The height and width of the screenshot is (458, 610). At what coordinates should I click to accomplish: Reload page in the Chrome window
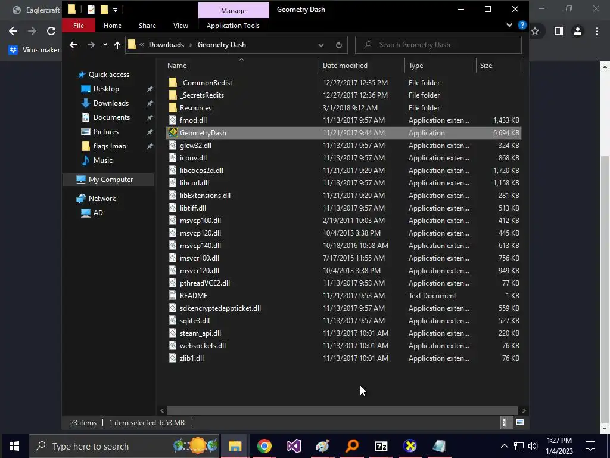[51, 31]
